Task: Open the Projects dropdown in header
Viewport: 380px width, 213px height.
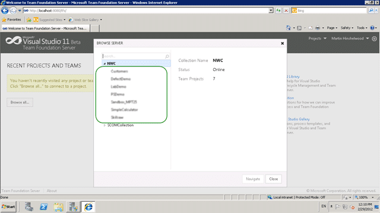Action: coord(318,38)
